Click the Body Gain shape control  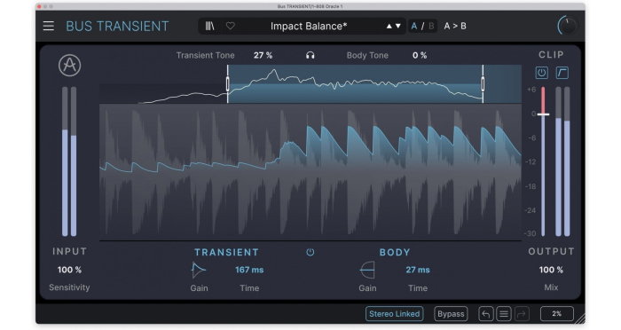367,271
